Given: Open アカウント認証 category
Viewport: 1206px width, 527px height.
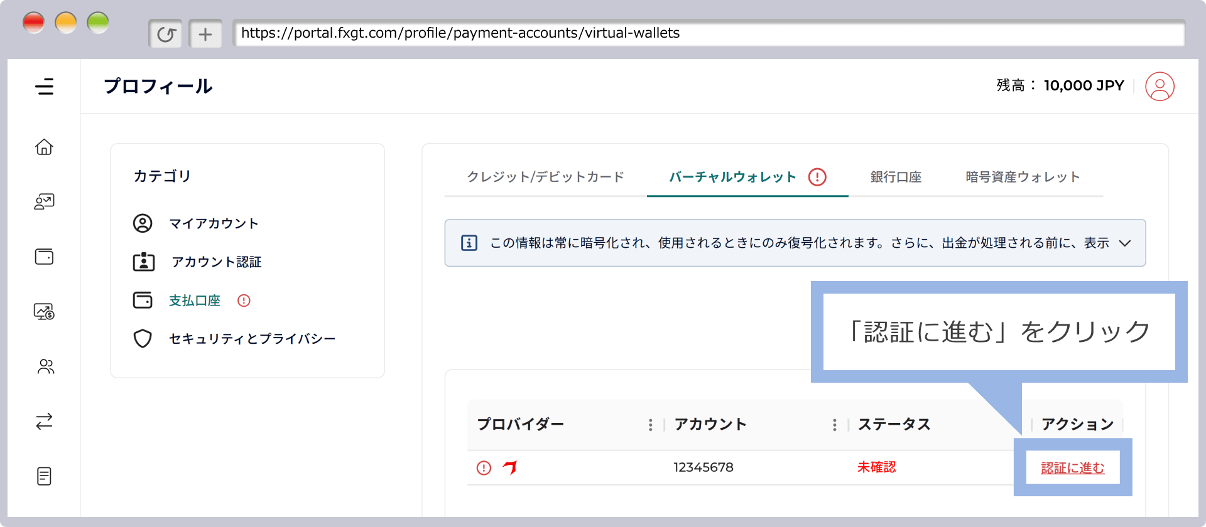Looking at the screenshot, I should [x=216, y=262].
